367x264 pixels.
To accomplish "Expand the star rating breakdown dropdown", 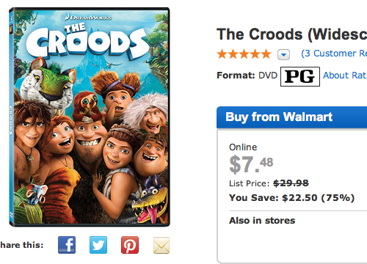I will point(283,54).
